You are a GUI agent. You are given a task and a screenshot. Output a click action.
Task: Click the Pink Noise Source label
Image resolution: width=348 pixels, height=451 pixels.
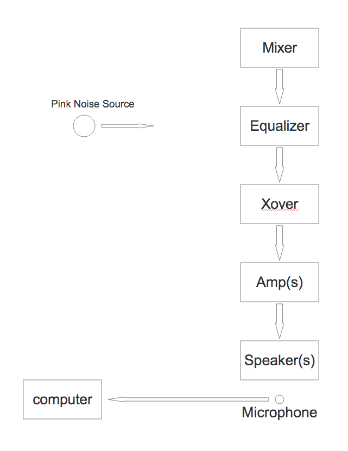tap(93, 104)
